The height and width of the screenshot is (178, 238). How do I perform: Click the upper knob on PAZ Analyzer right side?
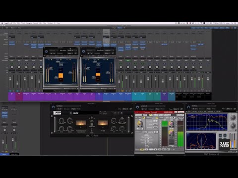pyautogui.click(x=233, y=118)
